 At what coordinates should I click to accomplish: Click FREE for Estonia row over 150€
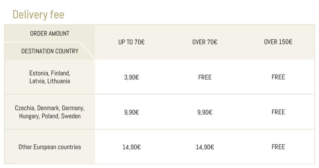coord(278,77)
